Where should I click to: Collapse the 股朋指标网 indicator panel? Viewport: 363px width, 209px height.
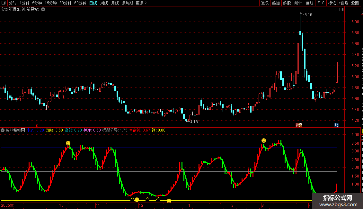click(x=3, y=130)
